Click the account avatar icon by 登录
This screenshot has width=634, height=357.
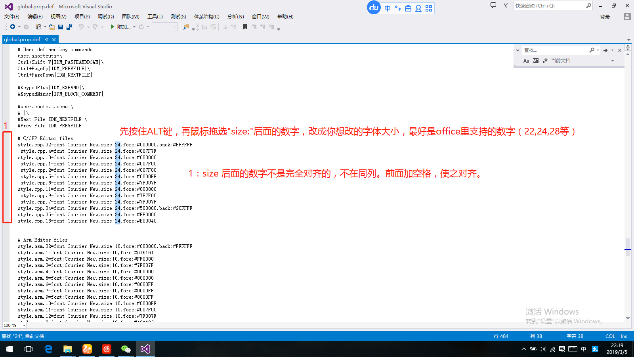coord(627,17)
